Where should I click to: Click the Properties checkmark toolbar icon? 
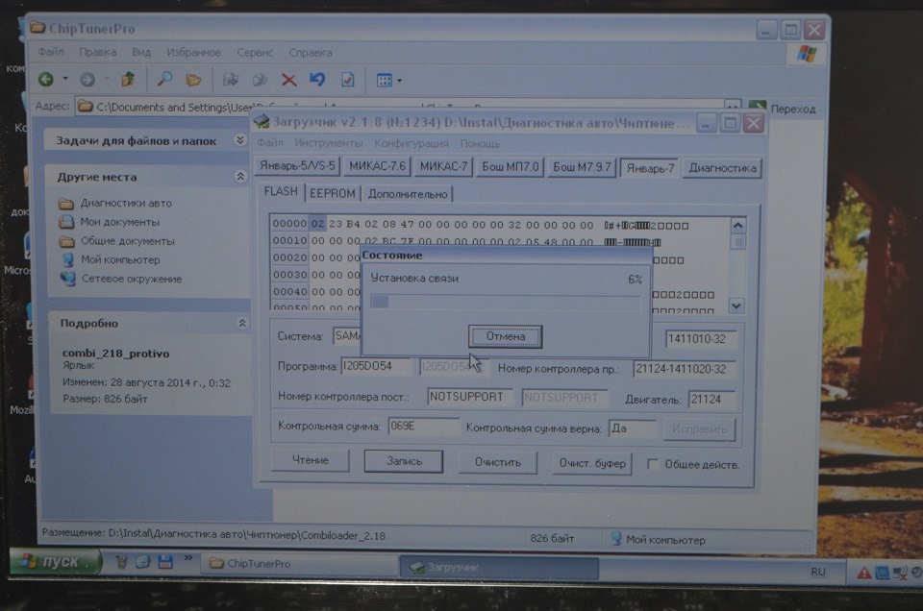click(347, 80)
